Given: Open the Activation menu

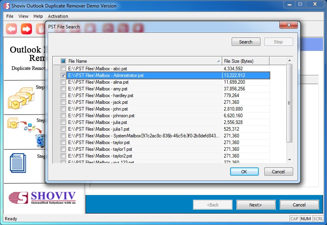Looking at the screenshot, I should 58,16.
